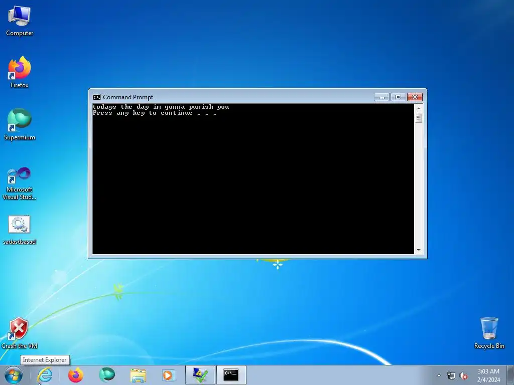The width and height of the screenshot is (514, 385).
Task: Open Windows Media Player from the taskbar
Action: coord(169,375)
